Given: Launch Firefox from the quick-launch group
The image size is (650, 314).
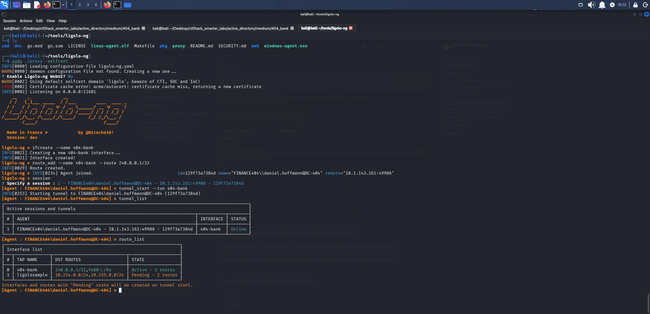Looking at the screenshot, I should (x=47, y=5).
